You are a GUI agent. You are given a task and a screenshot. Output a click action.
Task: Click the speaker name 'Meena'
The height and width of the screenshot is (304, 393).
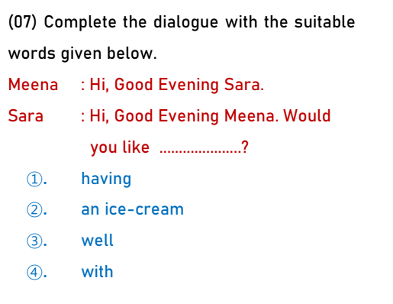pyautogui.click(x=33, y=85)
